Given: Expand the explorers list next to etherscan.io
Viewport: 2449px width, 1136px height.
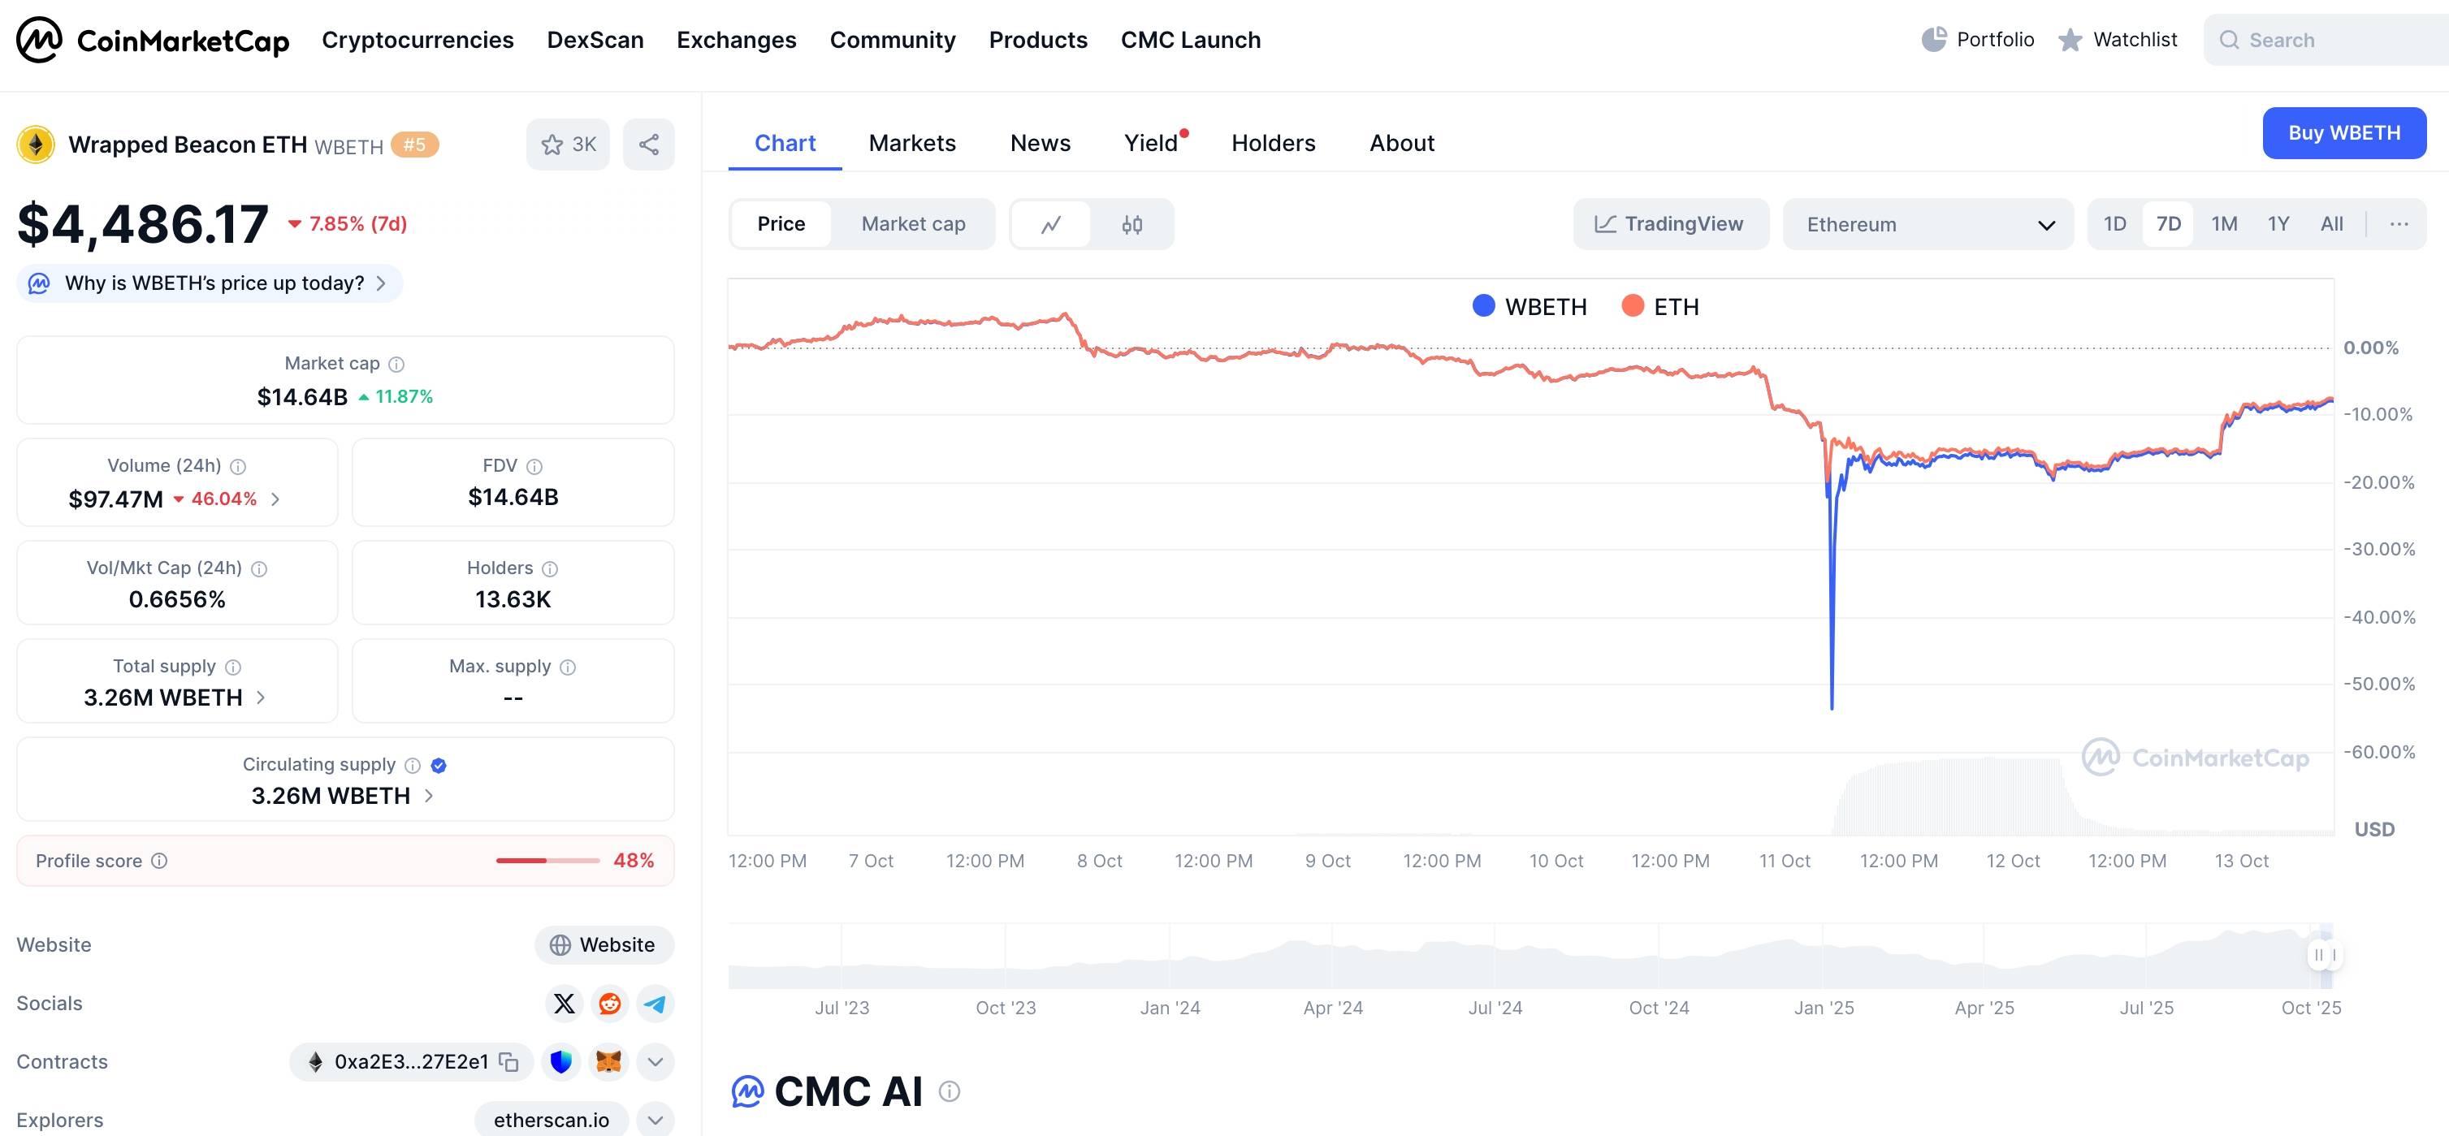Looking at the screenshot, I should [655, 1120].
